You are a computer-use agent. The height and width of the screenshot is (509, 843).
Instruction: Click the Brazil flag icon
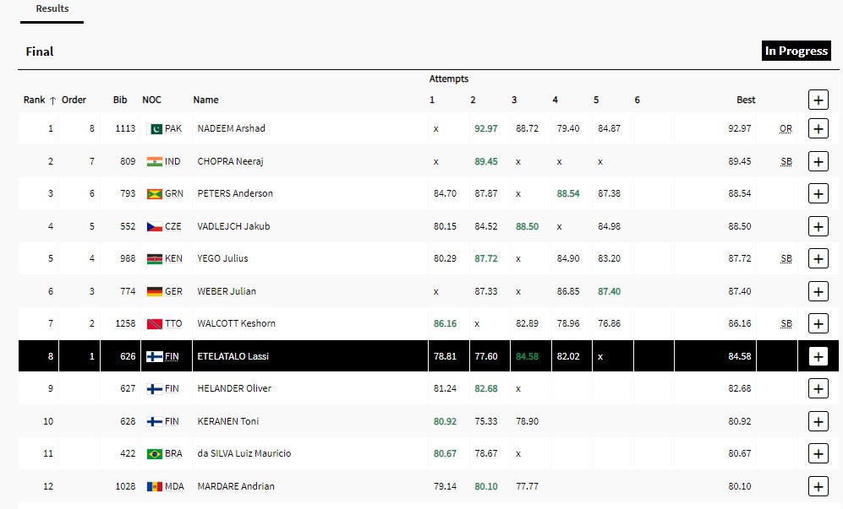[154, 454]
